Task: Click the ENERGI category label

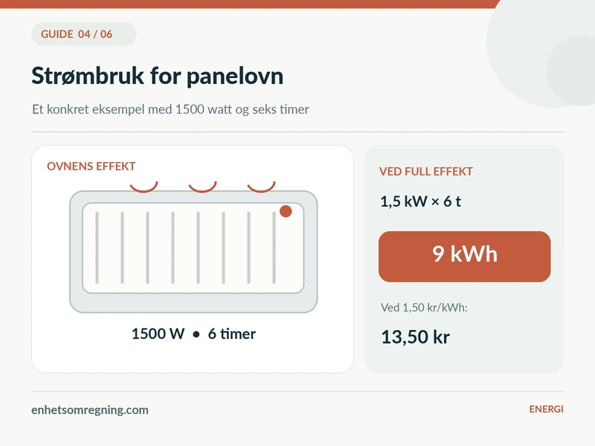Action: click(547, 410)
